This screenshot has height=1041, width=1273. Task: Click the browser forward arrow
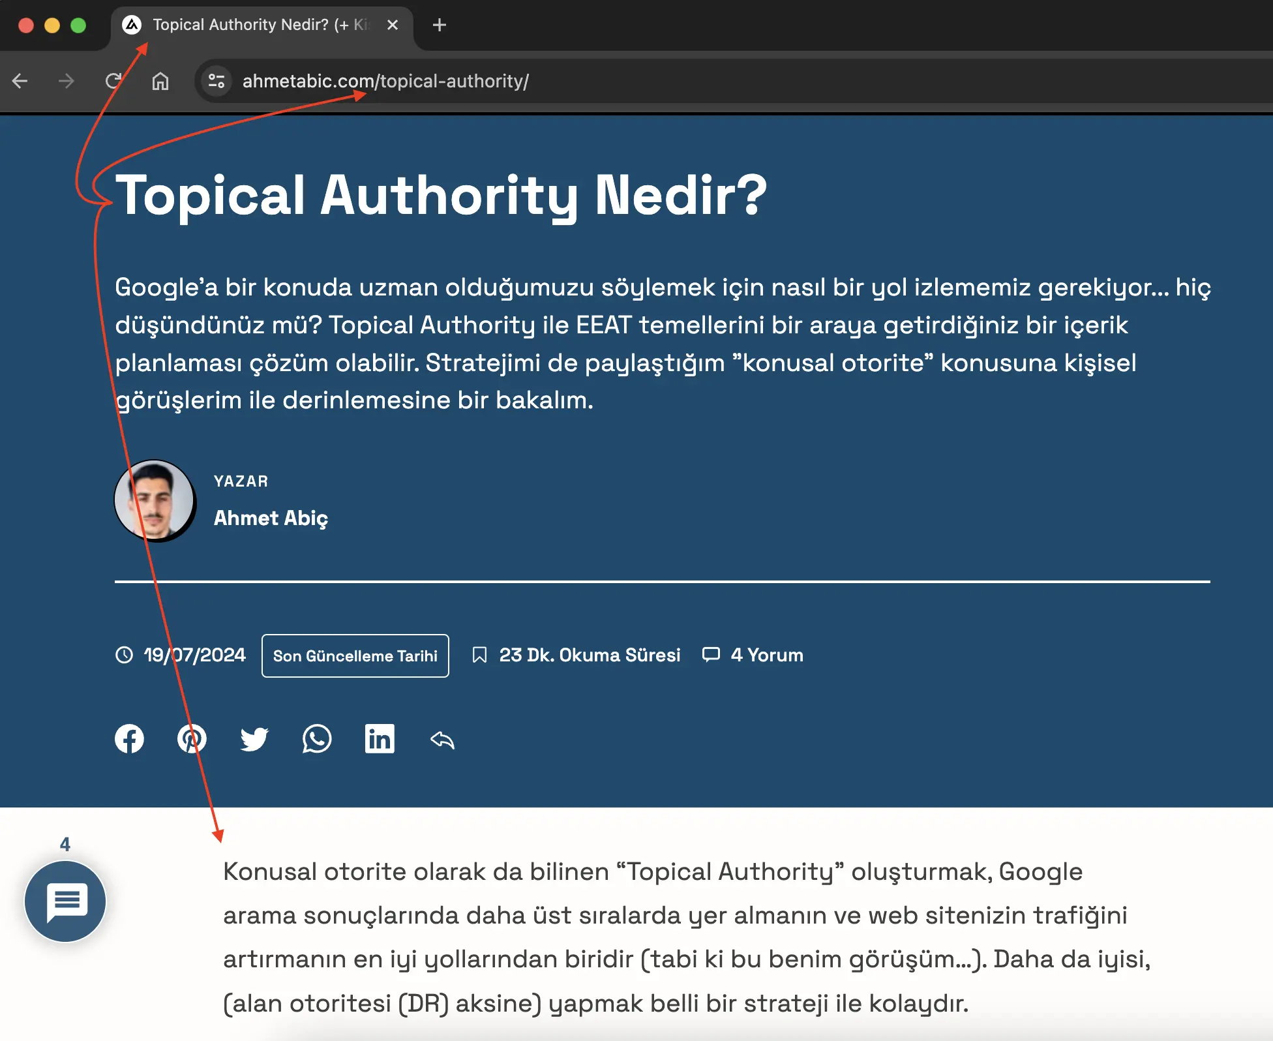(66, 81)
